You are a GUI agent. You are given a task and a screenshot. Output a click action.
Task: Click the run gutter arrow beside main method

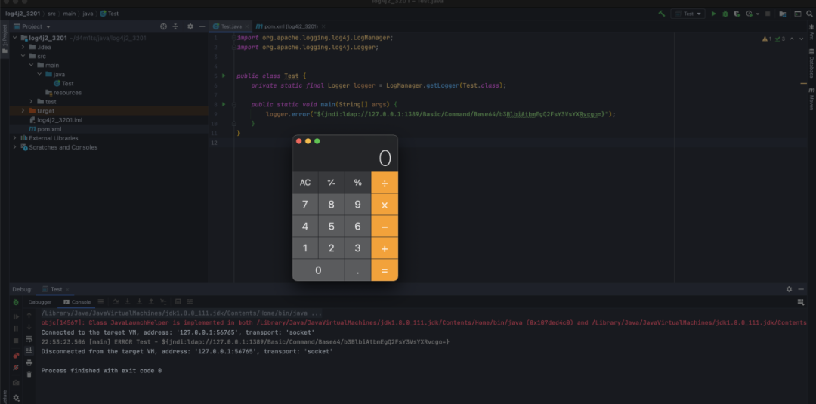224,104
